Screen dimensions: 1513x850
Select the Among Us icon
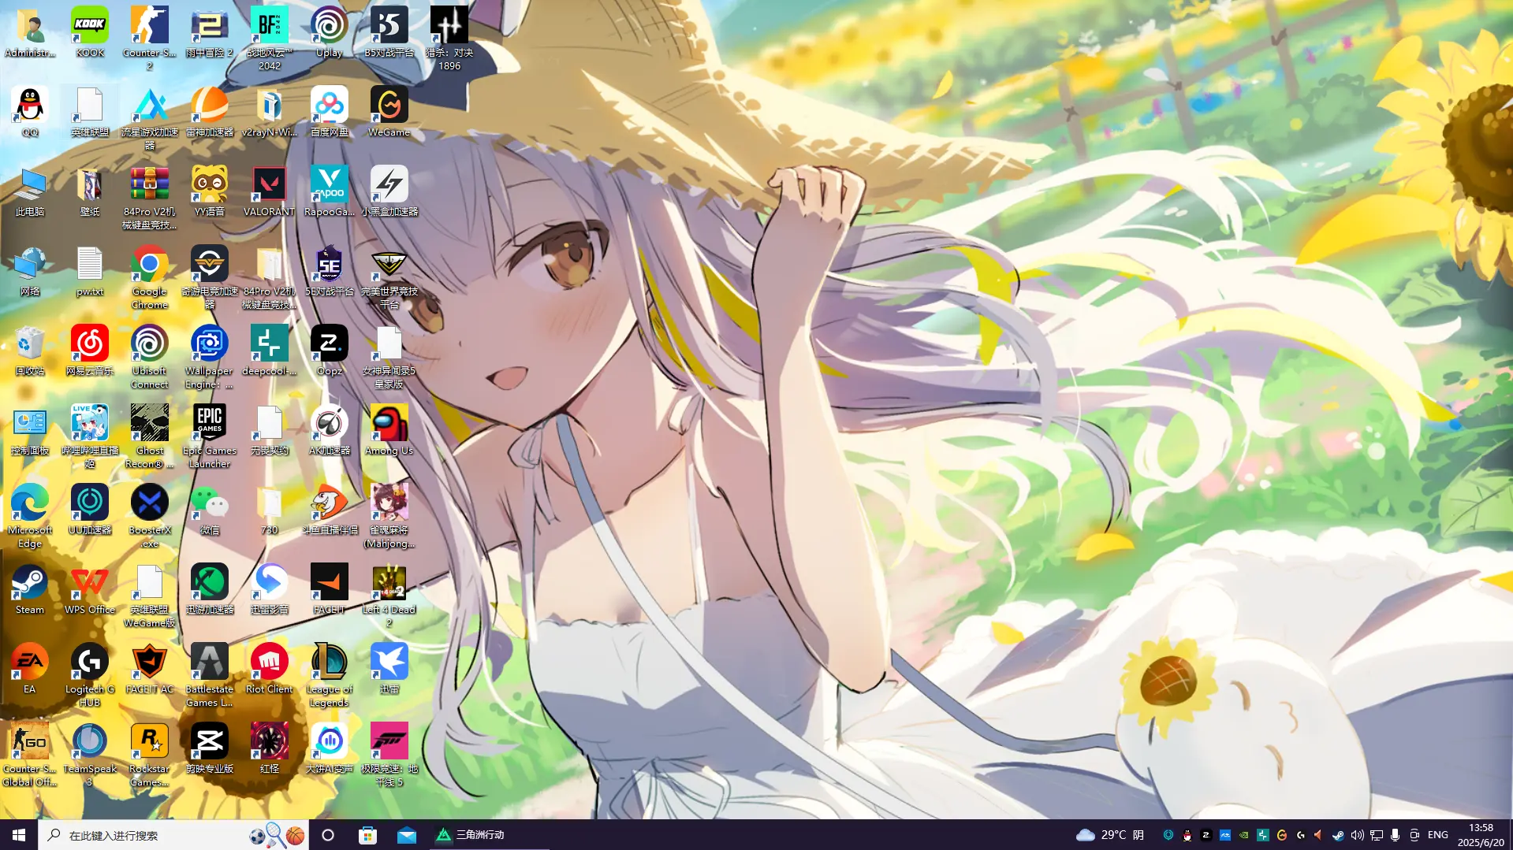(x=389, y=430)
